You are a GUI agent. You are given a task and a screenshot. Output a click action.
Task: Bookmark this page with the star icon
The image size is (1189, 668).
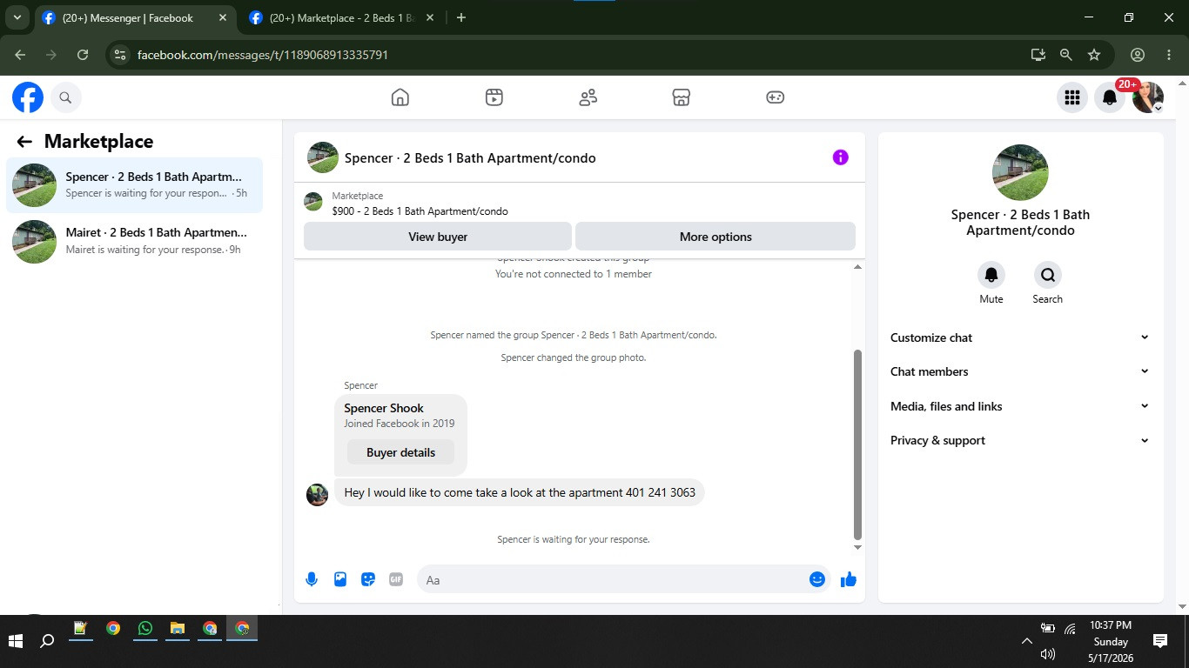[1094, 55]
